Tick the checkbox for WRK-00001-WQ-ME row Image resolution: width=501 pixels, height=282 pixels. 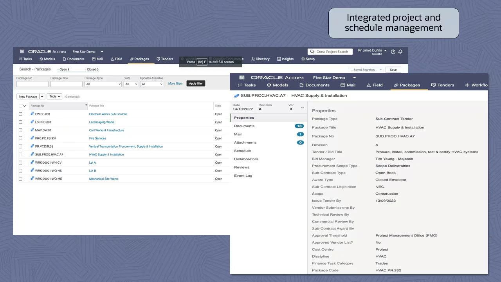tap(20, 179)
